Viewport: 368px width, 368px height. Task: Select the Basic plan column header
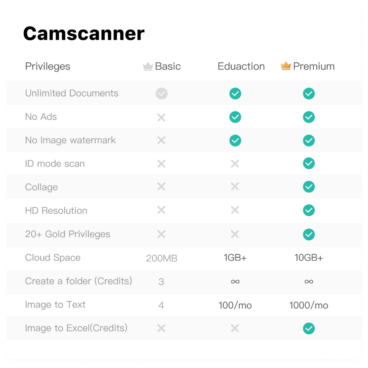click(x=162, y=66)
